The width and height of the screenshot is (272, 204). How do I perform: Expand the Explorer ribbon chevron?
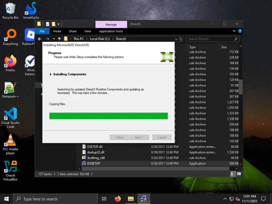234,31
